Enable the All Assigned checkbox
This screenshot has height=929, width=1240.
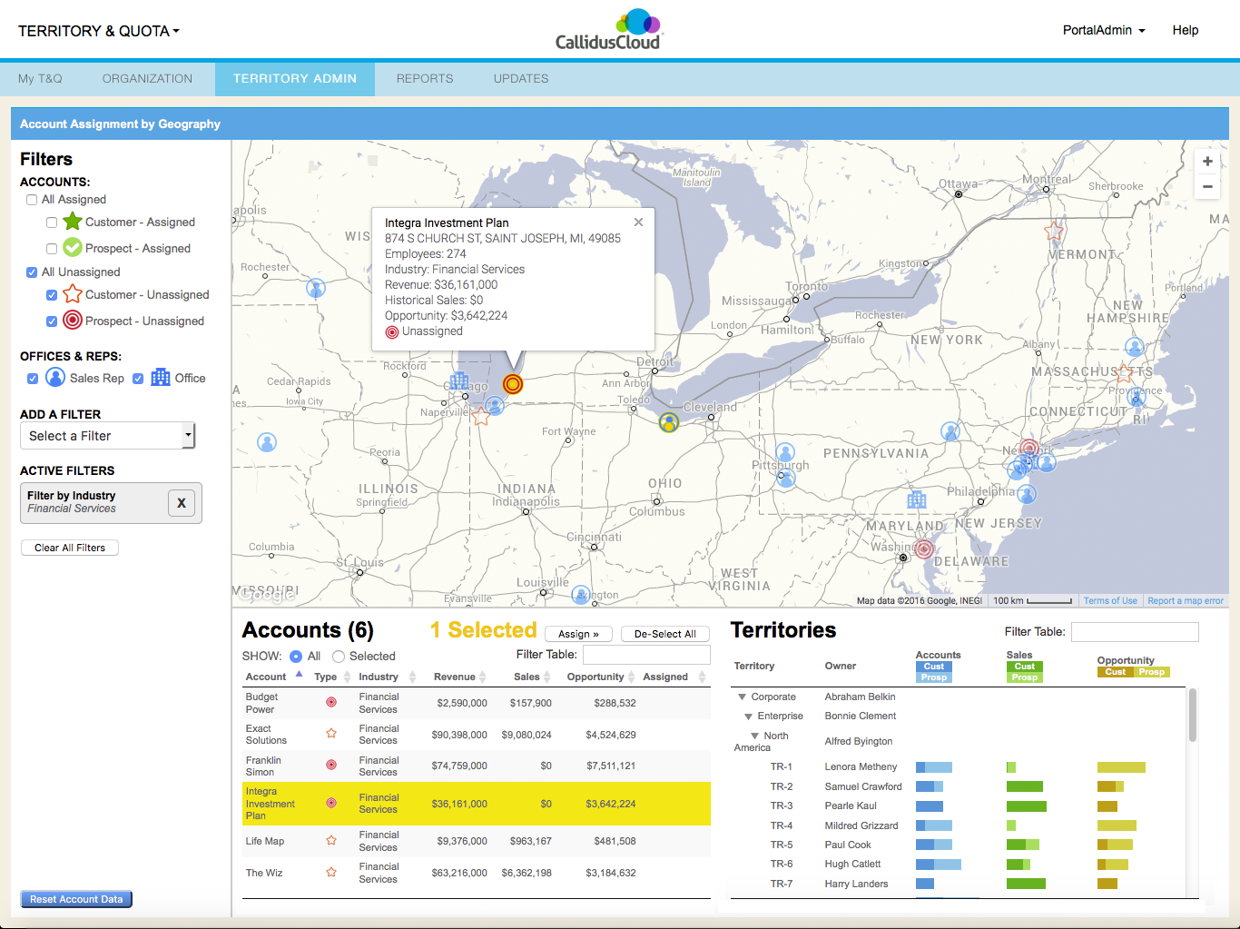[x=32, y=199]
